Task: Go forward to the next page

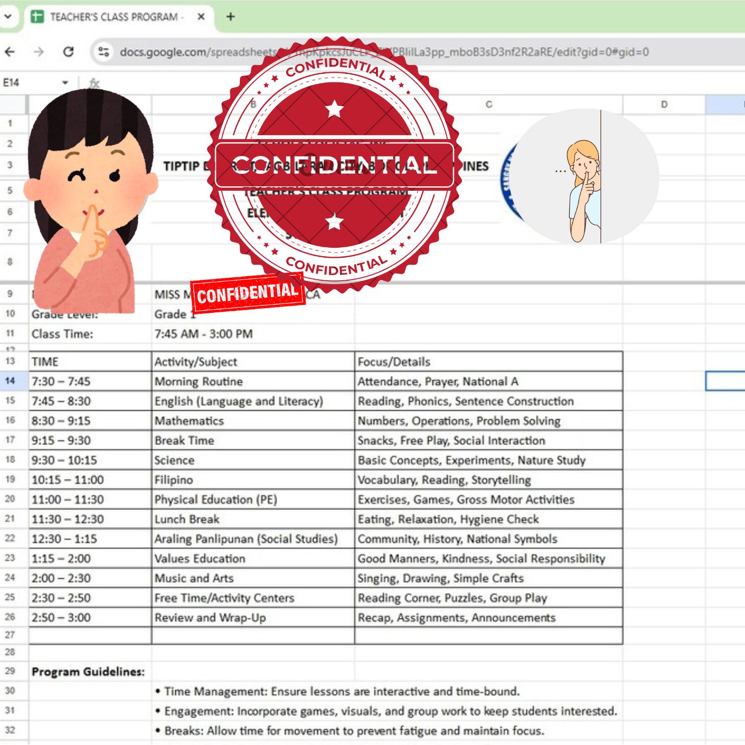Action: point(39,52)
